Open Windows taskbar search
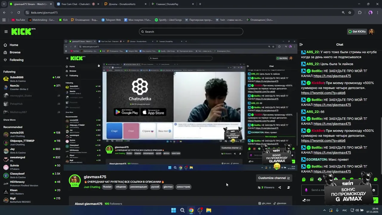 click(182, 210)
